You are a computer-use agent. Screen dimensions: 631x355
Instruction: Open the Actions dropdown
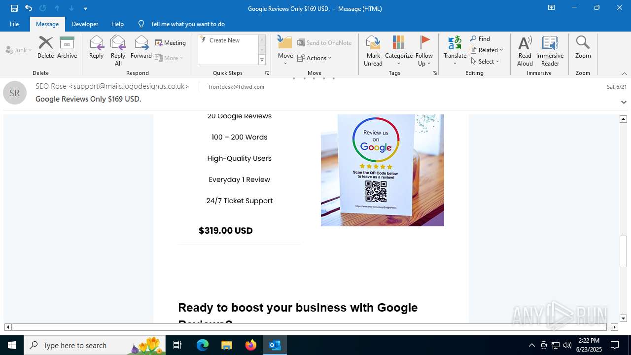pyautogui.click(x=315, y=58)
